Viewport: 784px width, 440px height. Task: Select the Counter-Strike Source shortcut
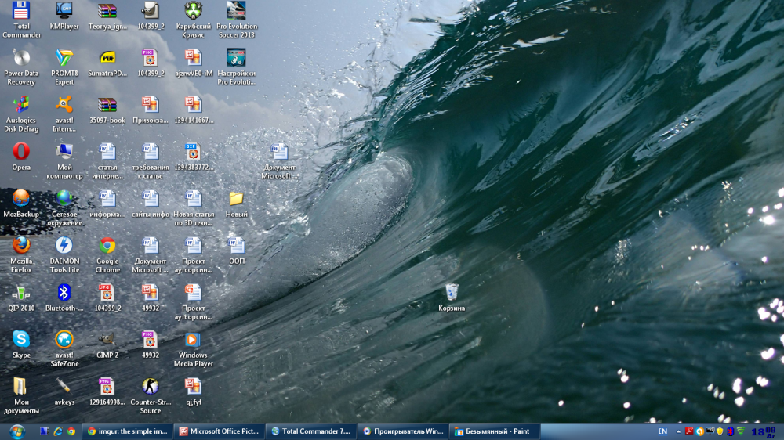pos(150,395)
